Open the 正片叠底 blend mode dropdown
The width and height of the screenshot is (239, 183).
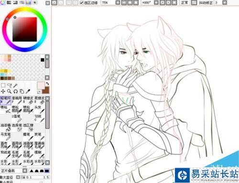25,171
